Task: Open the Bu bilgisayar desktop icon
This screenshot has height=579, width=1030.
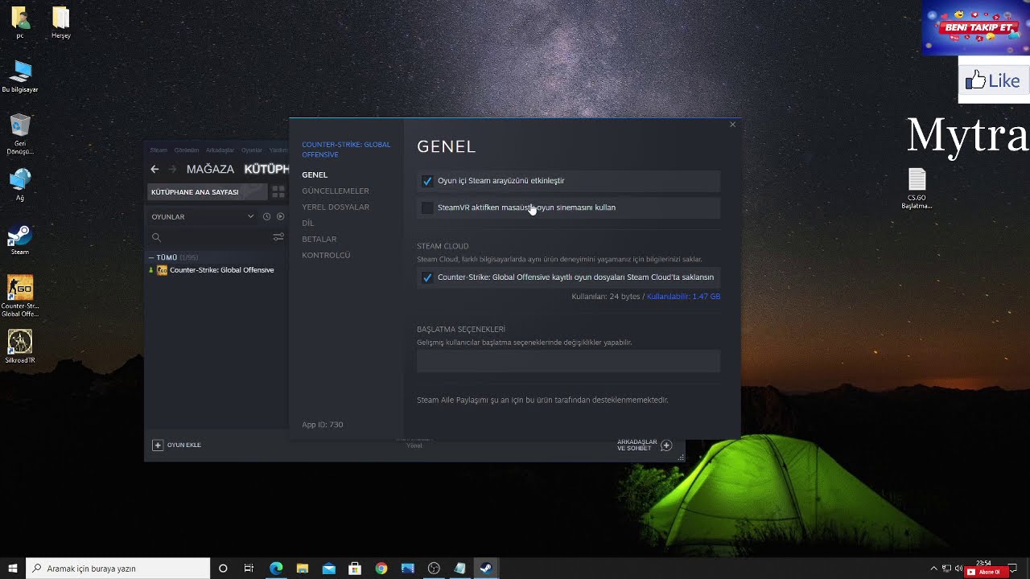Action: point(20,77)
